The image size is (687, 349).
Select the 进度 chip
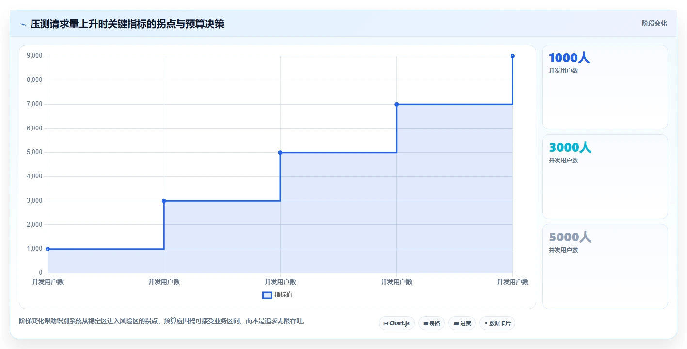tap(462, 323)
